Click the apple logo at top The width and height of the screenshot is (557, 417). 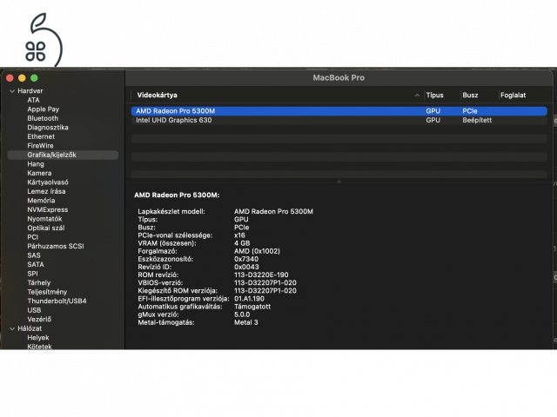click(x=44, y=40)
